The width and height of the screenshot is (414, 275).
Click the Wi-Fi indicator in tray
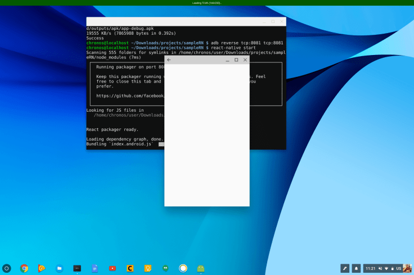point(386,268)
